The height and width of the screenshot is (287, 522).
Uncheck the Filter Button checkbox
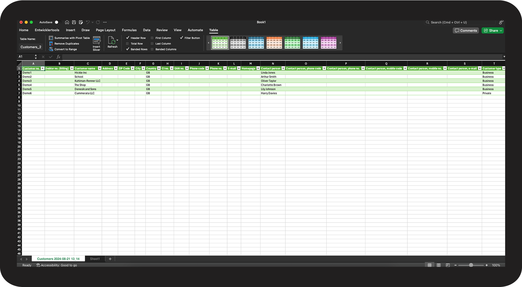coord(181,38)
